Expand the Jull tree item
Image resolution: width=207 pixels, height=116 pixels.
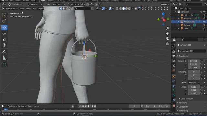[x=179, y=15]
